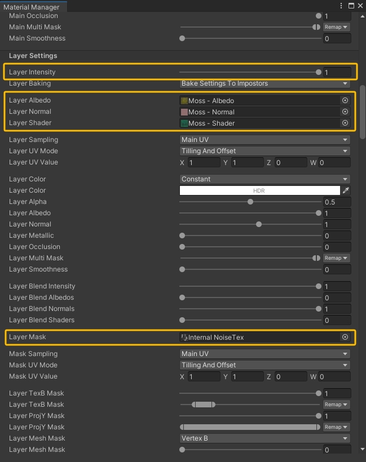This screenshot has width=366, height=462.
Task: Open the Layer Shader texture picker circle
Action: (345, 123)
